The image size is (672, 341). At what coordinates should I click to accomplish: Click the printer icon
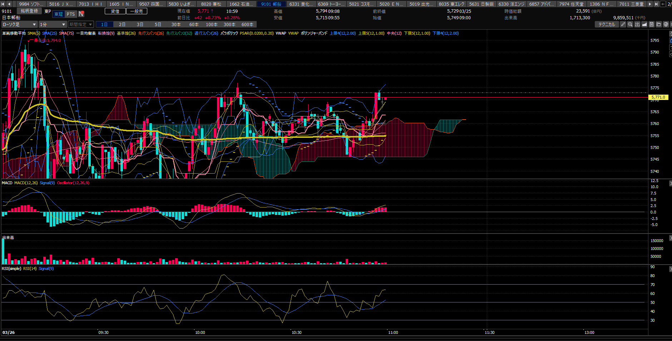tap(666, 24)
